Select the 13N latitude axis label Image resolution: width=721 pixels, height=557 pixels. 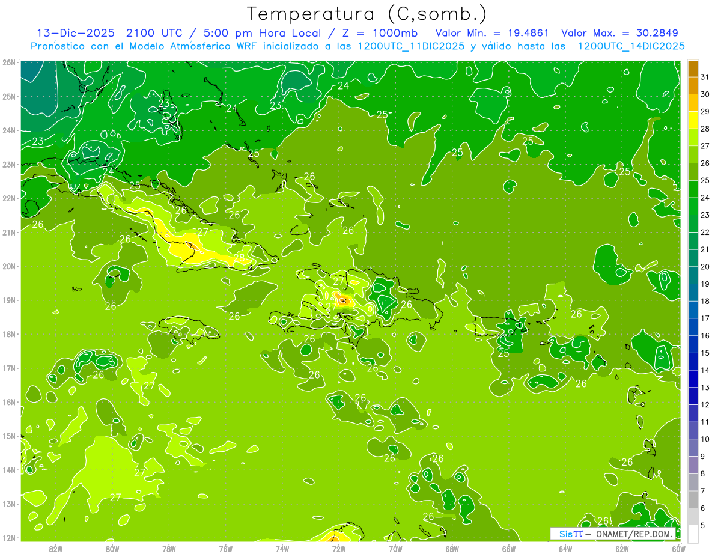(8, 504)
